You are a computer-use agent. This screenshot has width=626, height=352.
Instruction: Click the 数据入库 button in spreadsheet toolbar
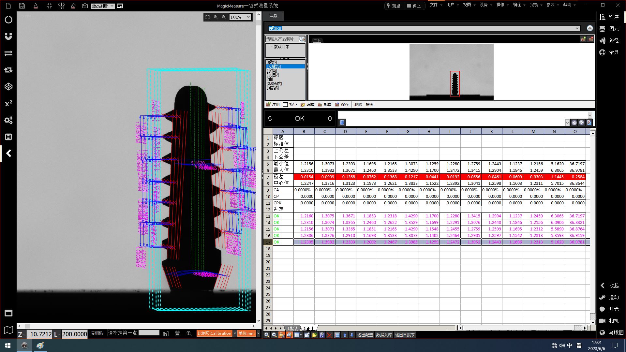click(384, 335)
